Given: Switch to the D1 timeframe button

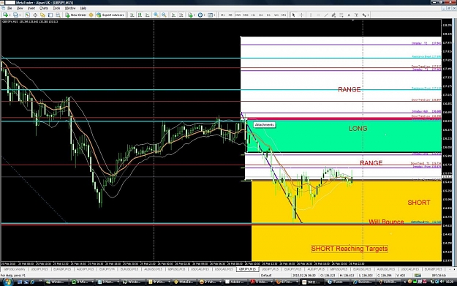Looking at the screenshot, I should (x=268, y=15).
